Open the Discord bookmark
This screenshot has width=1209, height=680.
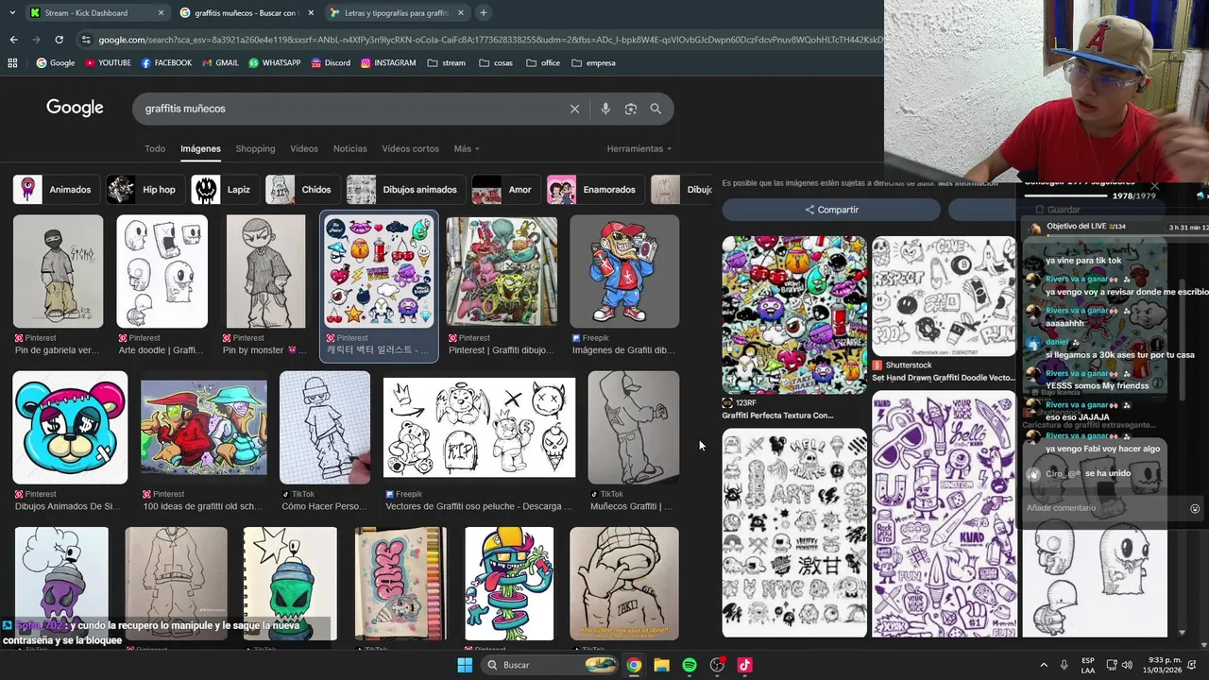point(330,63)
